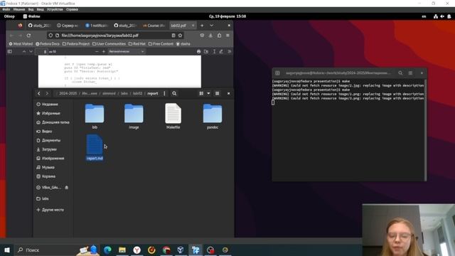Select the pandoc folder
Image resolution: width=455 pixels, height=256 pixels.
click(213, 116)
